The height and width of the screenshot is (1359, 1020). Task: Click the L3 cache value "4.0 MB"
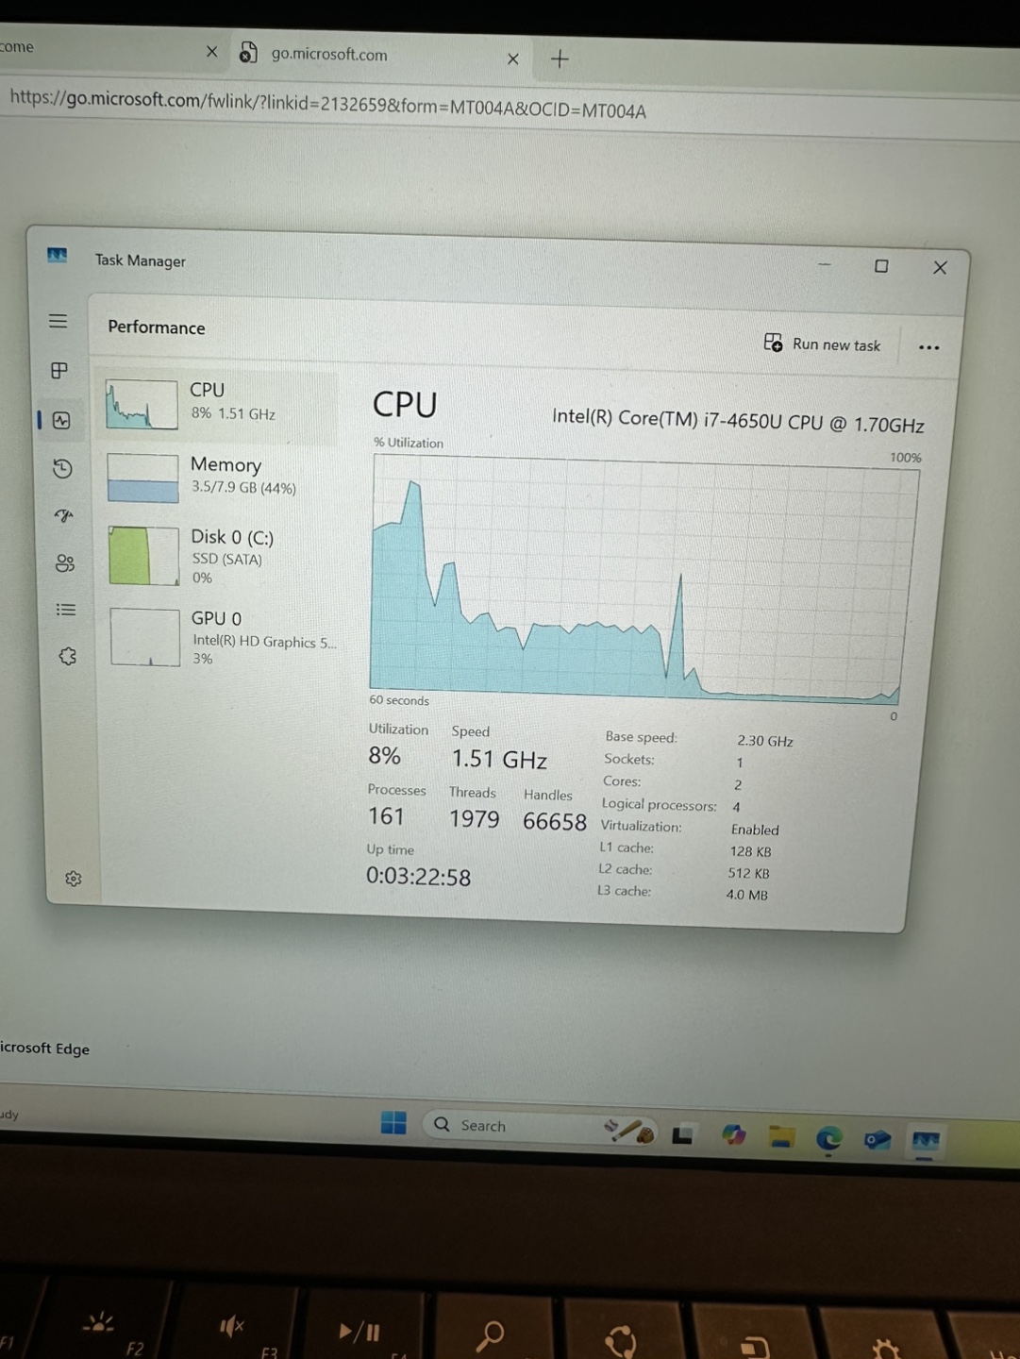tap(746, 895)
